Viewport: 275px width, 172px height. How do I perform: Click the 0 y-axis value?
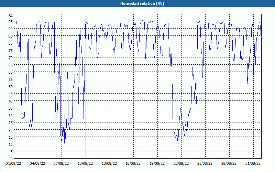click(x=12, y=159)
